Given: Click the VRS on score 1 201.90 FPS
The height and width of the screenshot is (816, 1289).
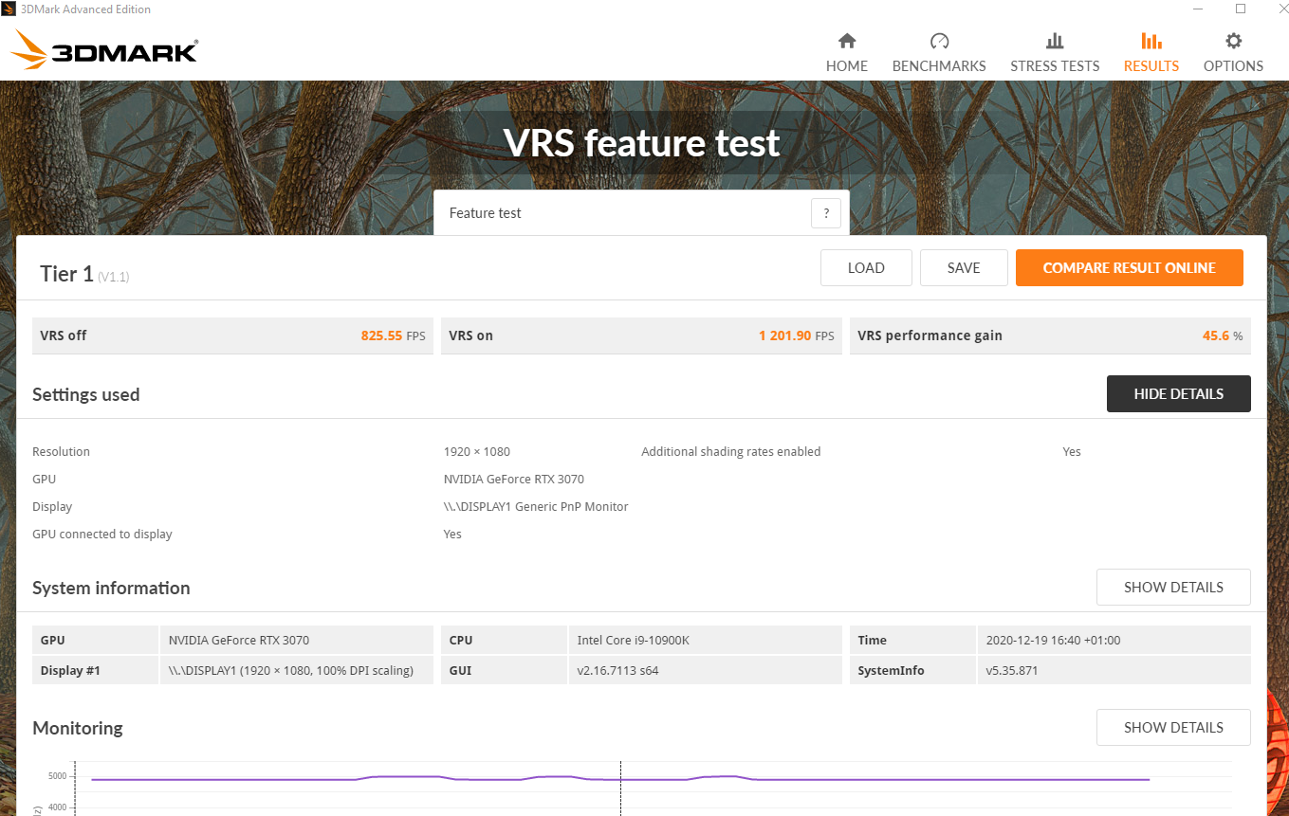Looking at the screenshot, I should click(x=797, y=335).
